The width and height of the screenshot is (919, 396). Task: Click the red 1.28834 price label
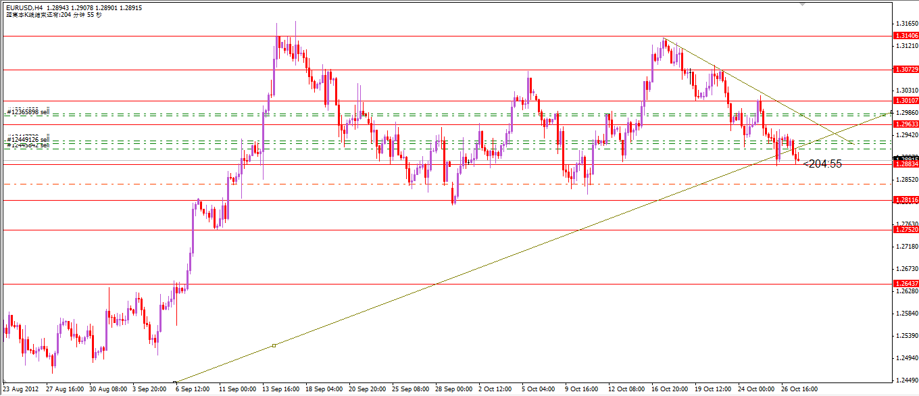tap(905, 164)
